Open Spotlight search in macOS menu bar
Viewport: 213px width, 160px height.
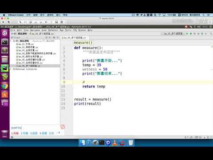(x=204, y=15)
